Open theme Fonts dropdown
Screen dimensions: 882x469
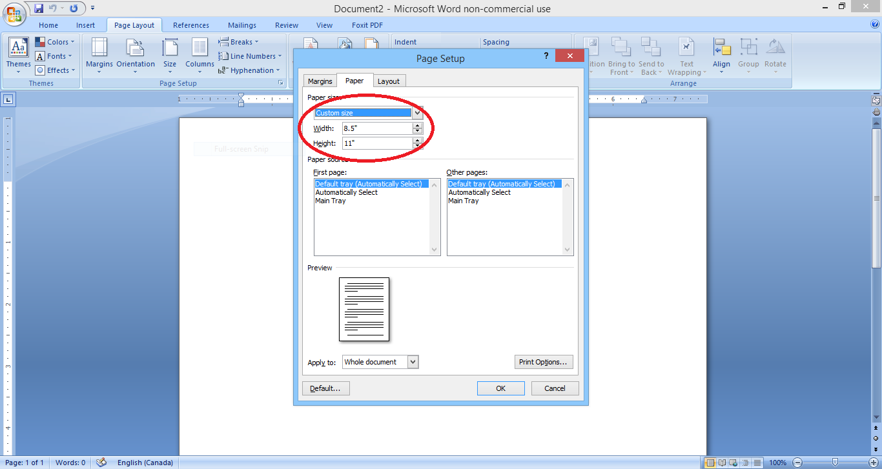click(x=54, y=56)
